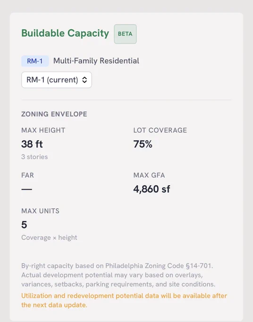This screenshot has height=322, width=253.
Task: Click the ZONING ENVELOPE section header
Action: click(x=54, y=114)
